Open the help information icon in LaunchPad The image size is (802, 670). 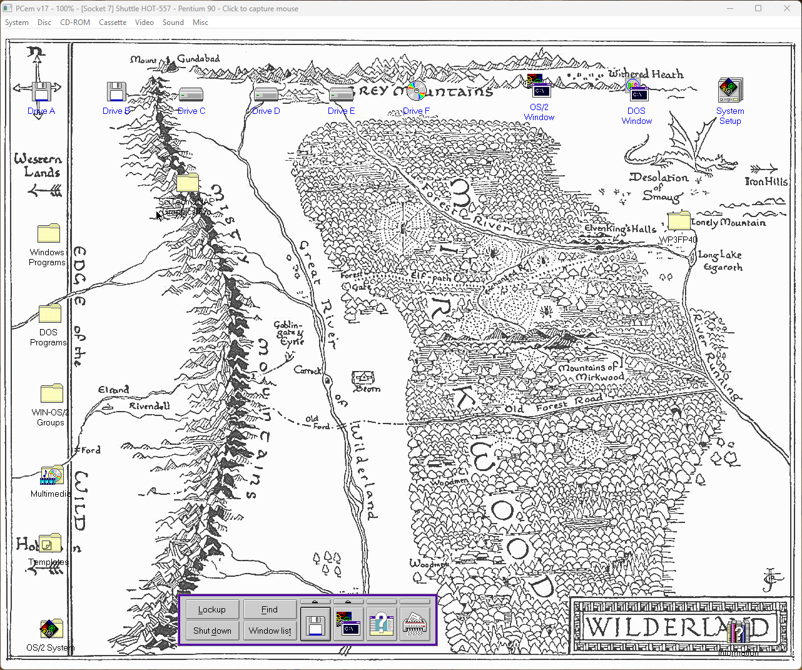point(381,625)
